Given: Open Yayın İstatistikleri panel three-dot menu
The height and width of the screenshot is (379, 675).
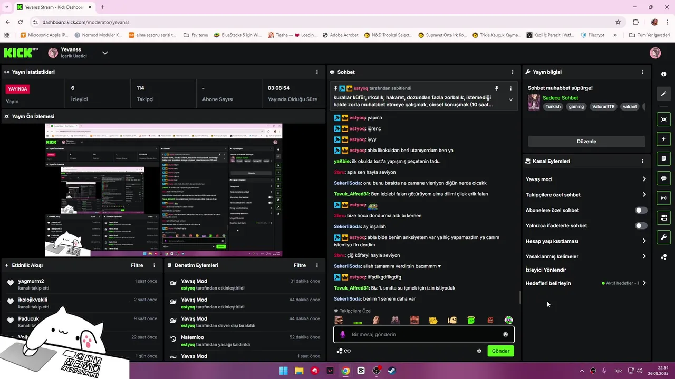Looking at the screenshot, I should 317,72.
